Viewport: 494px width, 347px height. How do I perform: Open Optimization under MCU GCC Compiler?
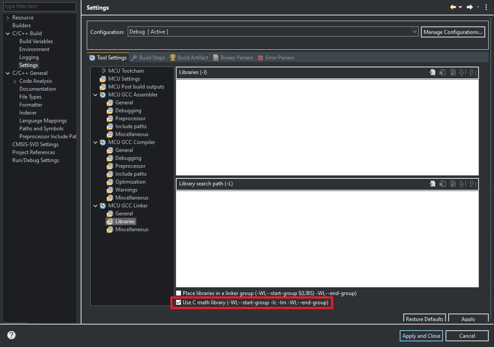(x=130, y=182)
